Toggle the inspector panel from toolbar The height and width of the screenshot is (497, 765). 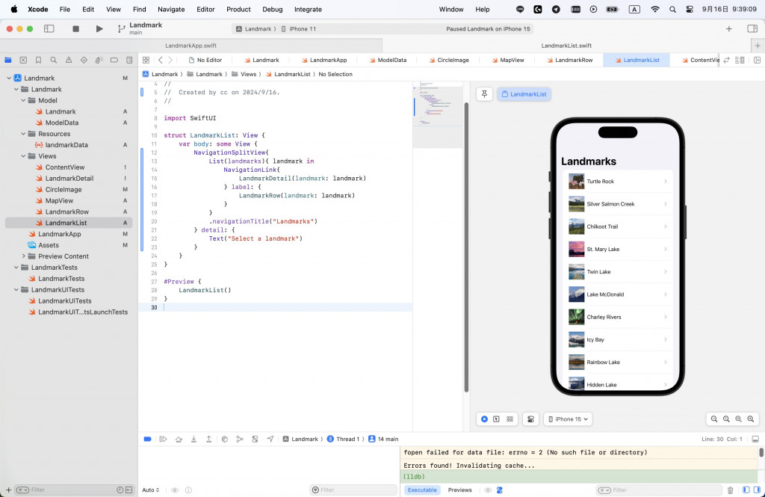(752, 29)
